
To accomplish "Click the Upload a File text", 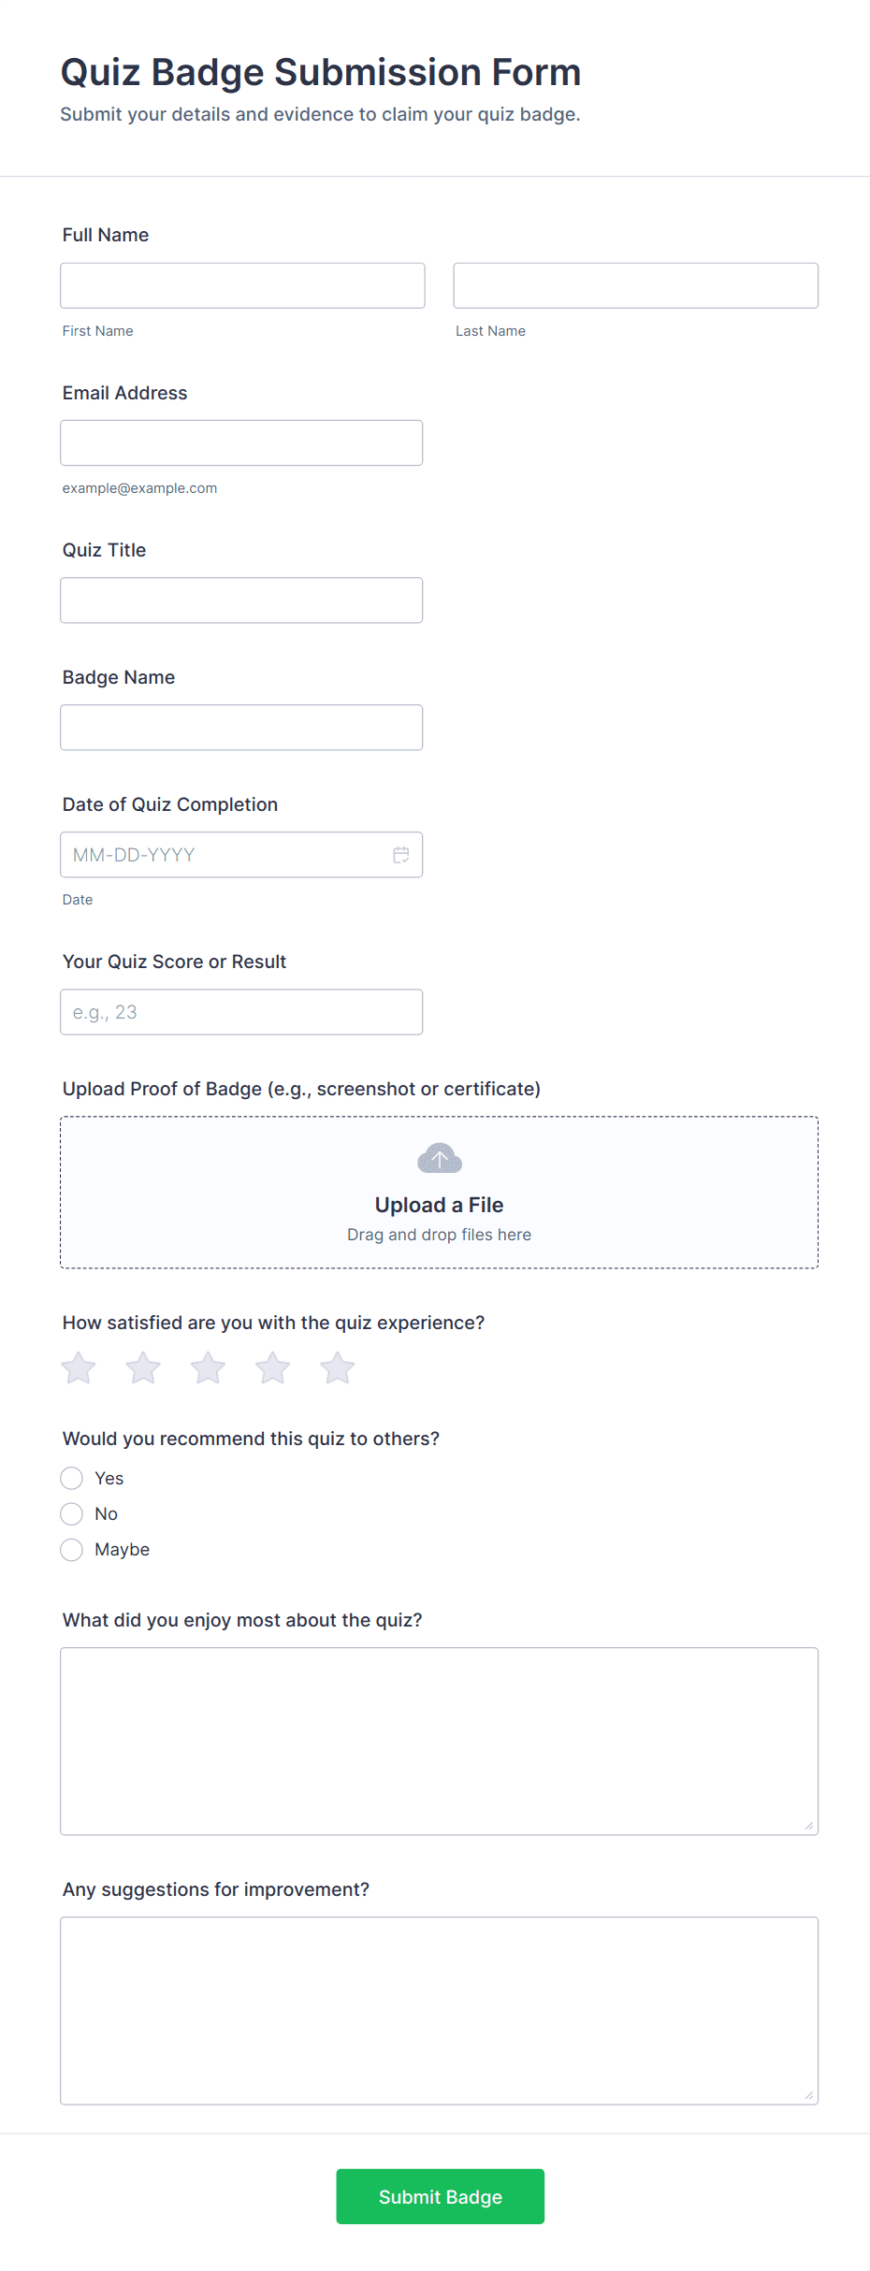I will (440, 1205).
